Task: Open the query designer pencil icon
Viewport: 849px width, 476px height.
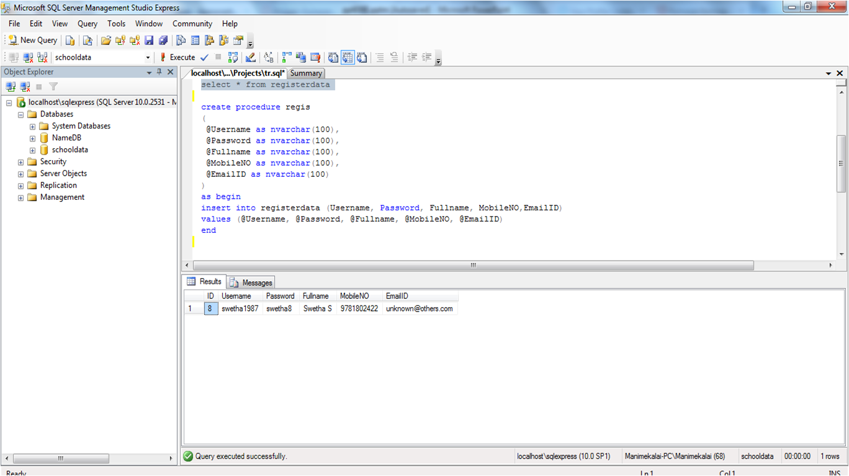Action: [251, 57]
